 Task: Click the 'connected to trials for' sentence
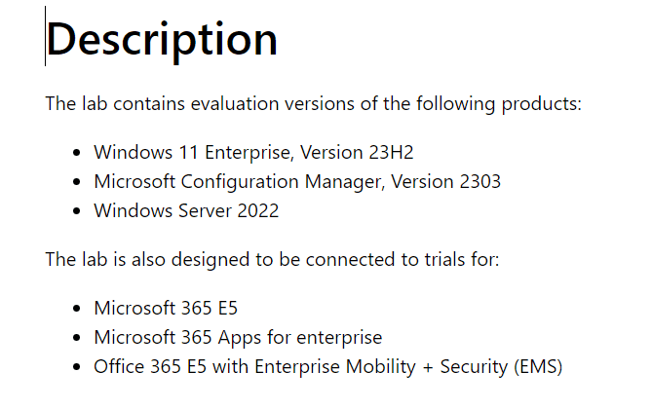(272, 260)
